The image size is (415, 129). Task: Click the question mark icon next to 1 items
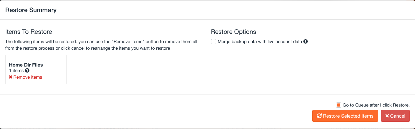pyautogui.click(x=27, y=70)
